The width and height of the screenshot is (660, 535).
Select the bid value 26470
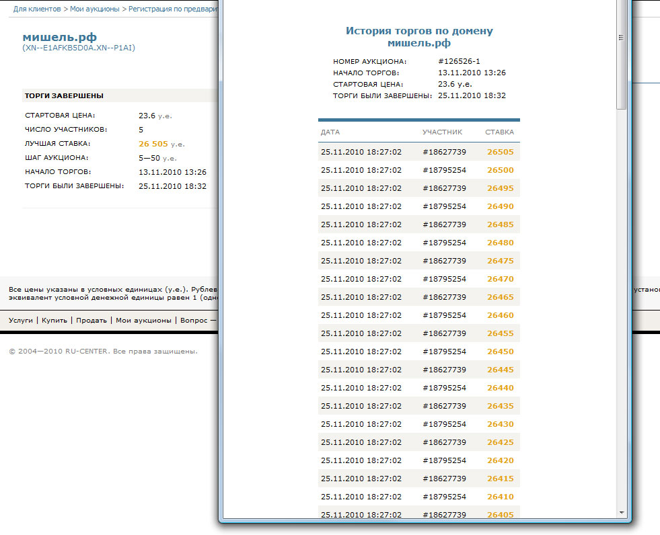pyautogui.click(x=501, y=279)
